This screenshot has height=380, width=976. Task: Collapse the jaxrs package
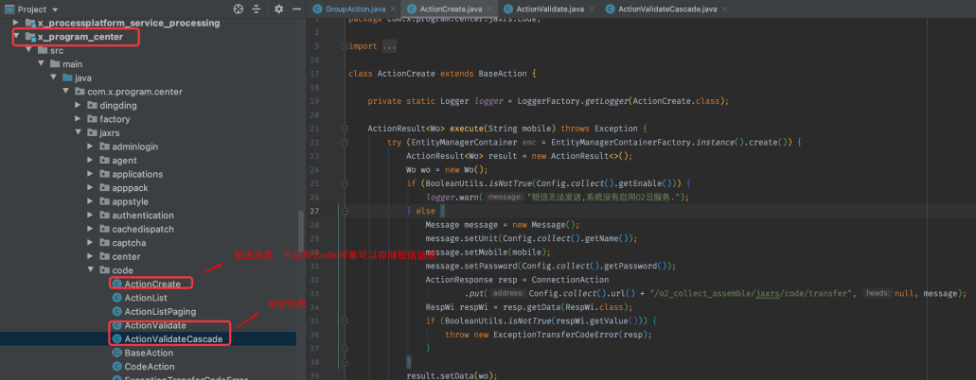[79, 132]
